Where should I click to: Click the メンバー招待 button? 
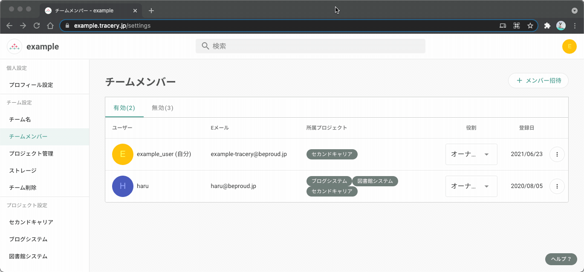pyautogui.click(x=538, y=81)
